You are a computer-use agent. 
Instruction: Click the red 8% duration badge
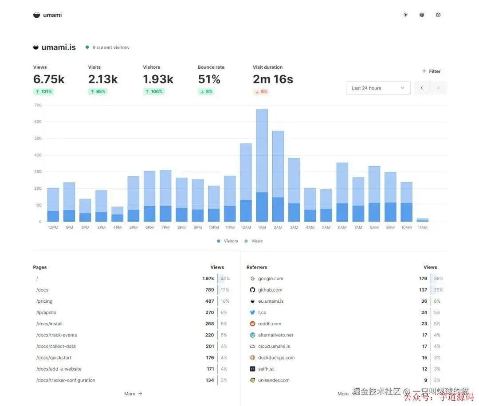pos(261,92)
